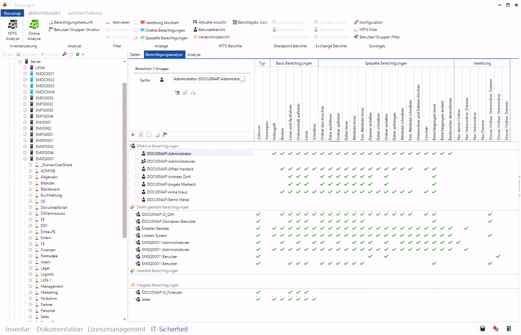Check the DOCUSNAP\Administratoren row checkbox
The width and height of the screenshot is (521, 335).
(137, 161)
